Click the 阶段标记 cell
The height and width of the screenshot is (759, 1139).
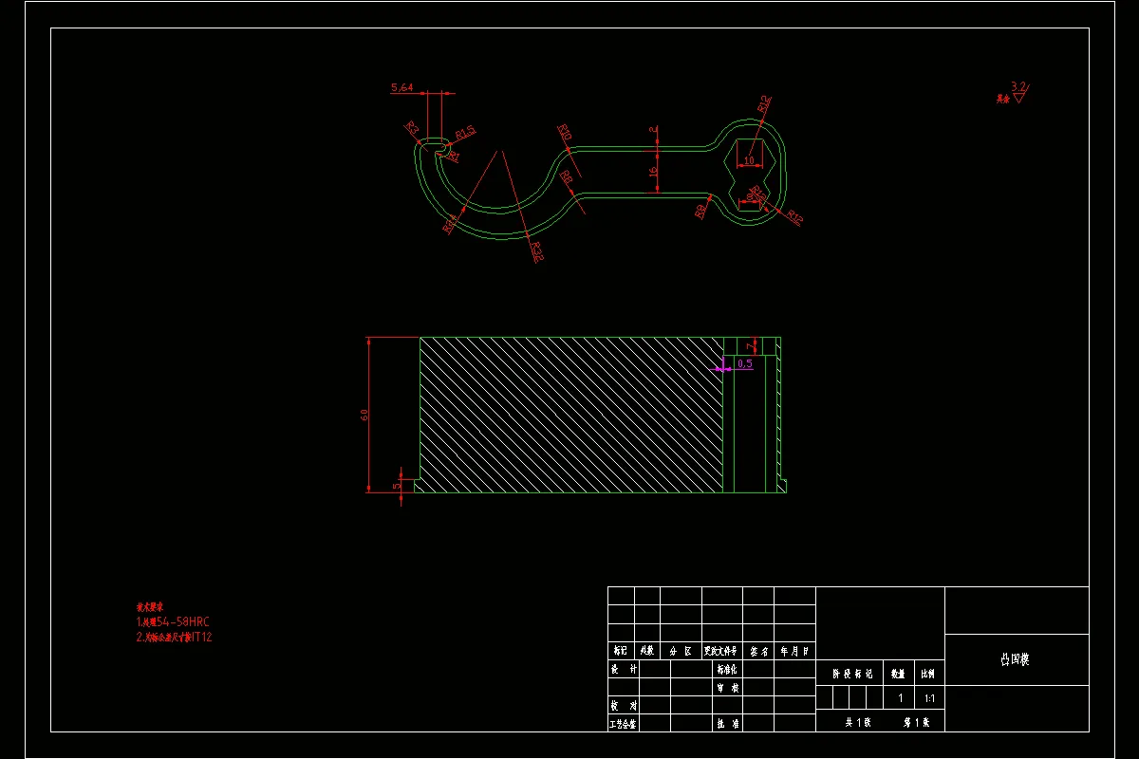click(x=850, y=674)
